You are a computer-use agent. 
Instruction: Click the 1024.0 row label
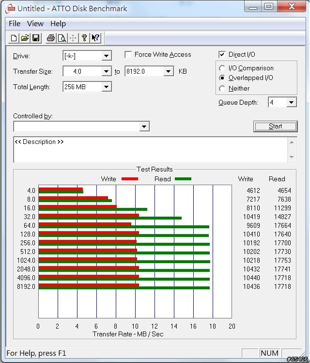coord(26,260)
